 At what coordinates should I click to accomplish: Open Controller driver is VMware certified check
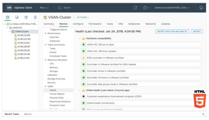(141, 71)
